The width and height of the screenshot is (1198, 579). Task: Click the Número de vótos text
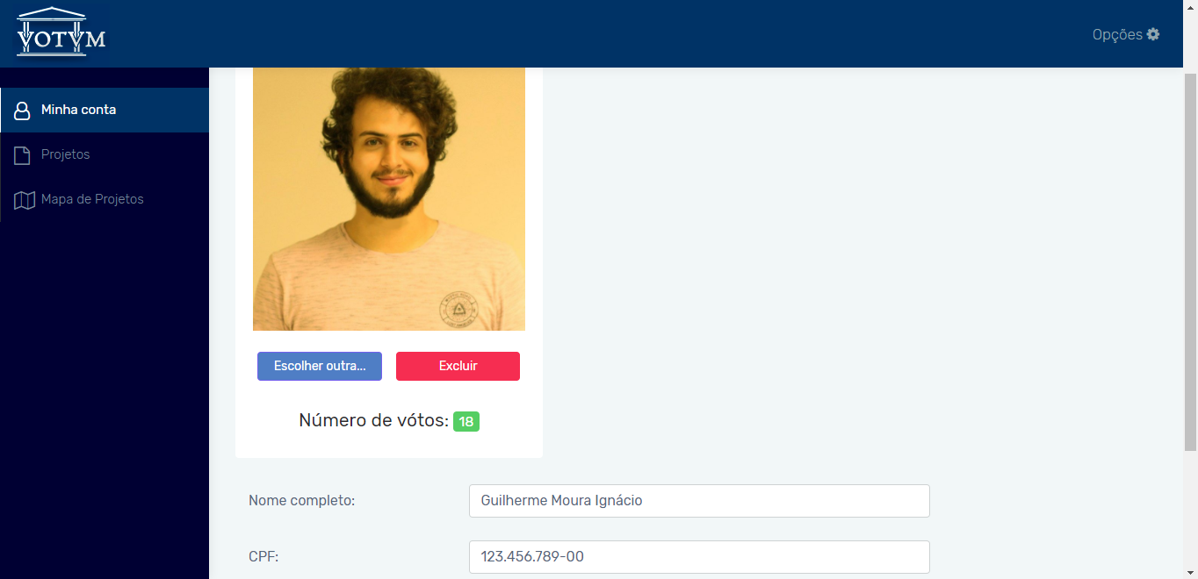point(373,420)
